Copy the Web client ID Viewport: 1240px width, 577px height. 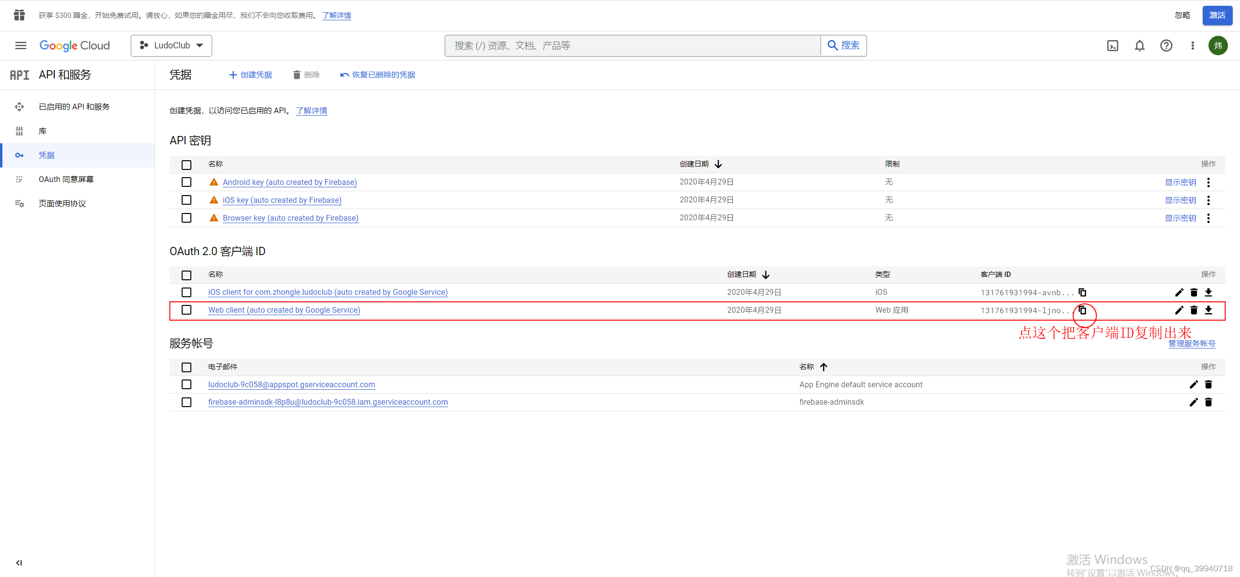coord(1082,310)
